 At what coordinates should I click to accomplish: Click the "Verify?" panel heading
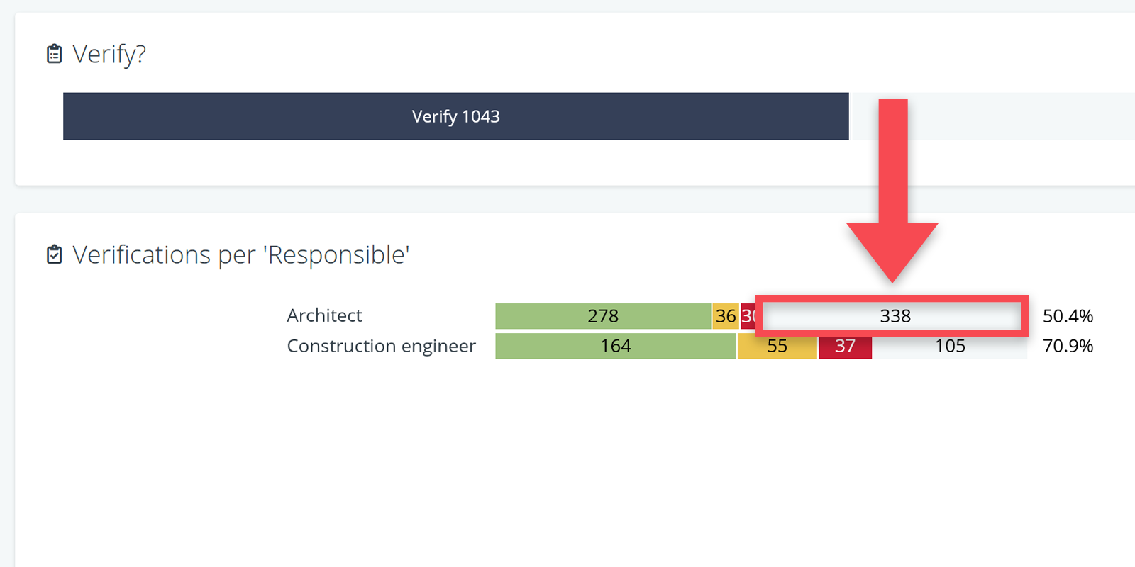(109, 54)
